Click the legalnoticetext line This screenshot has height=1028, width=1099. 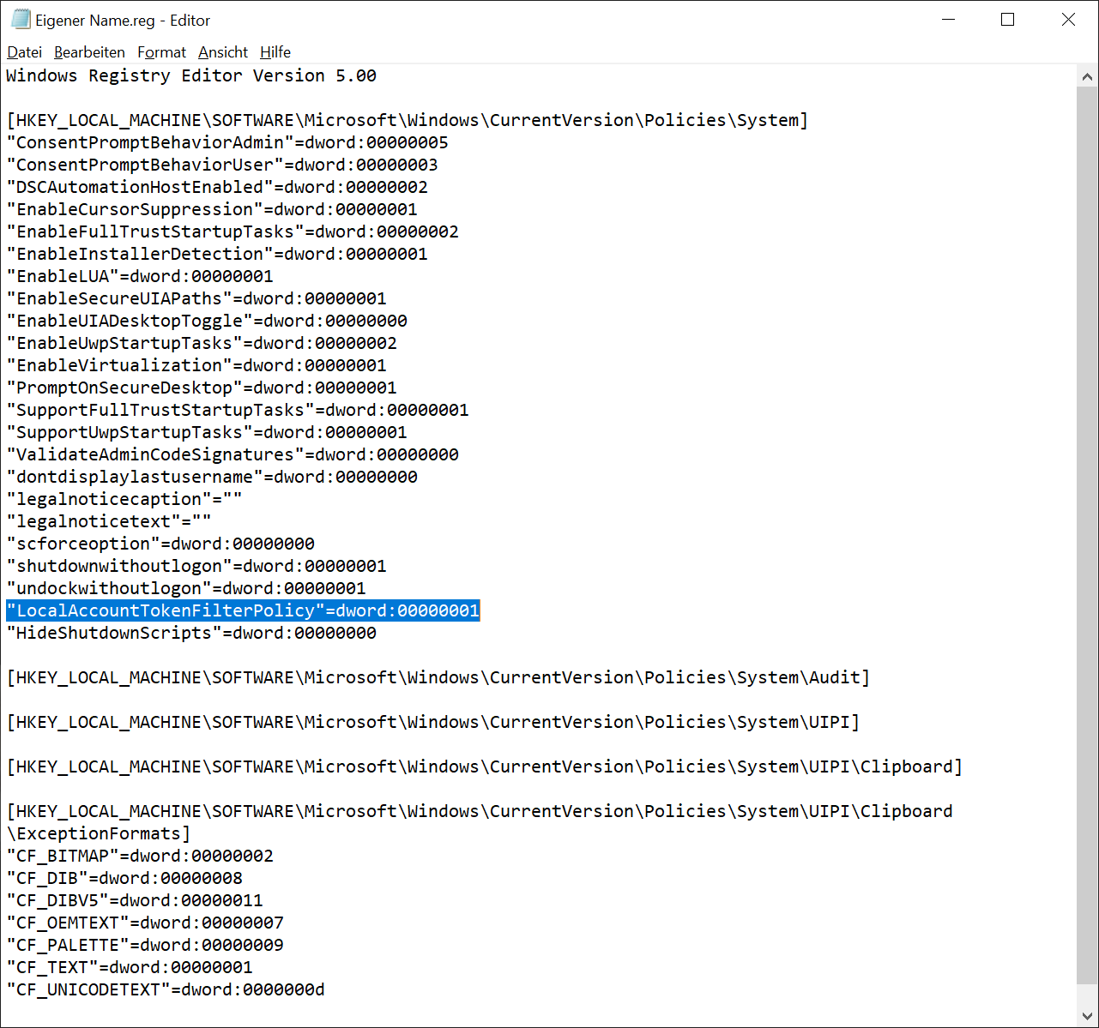[109, 521]
